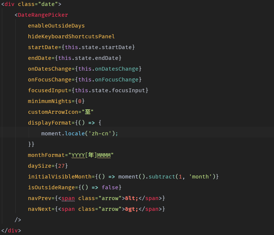Click the closing </div> tag
Image resolution: width=274 pixels, height=235 pixels.
[x=11, y=231]
